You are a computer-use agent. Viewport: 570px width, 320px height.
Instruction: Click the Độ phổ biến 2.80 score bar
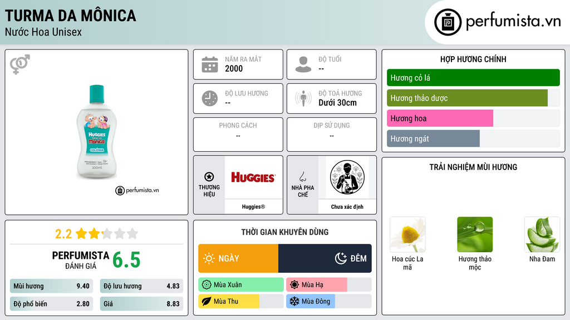[52, 304]
